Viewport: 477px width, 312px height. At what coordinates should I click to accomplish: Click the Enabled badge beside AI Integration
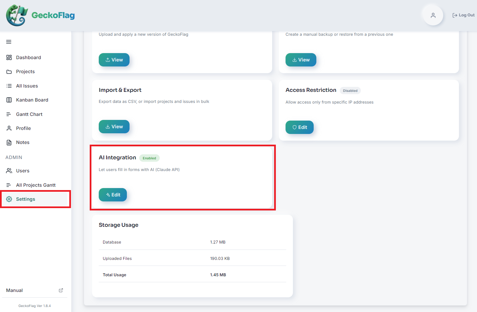[149, 158]
